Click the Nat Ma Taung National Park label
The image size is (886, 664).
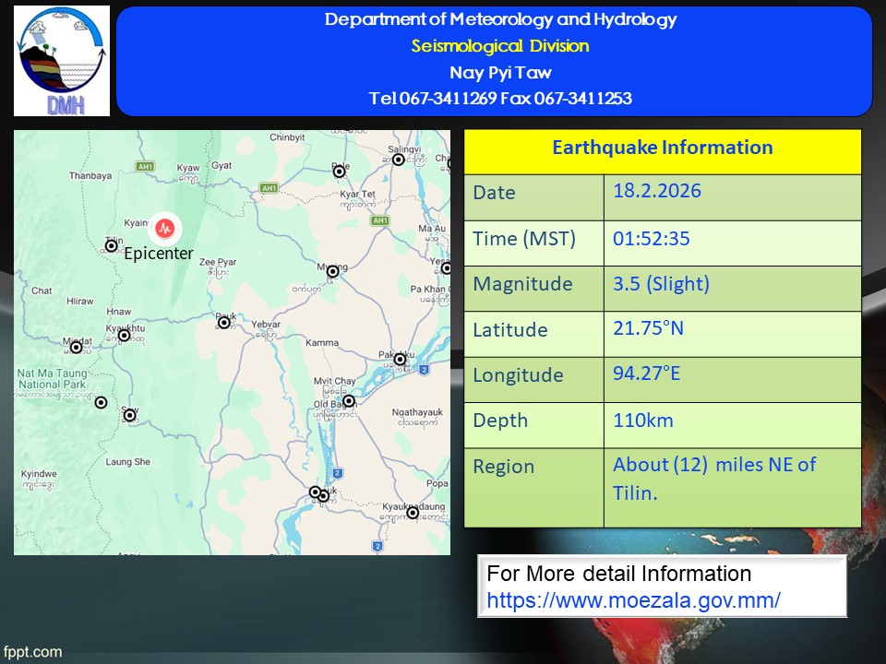(x=52, y=379)
